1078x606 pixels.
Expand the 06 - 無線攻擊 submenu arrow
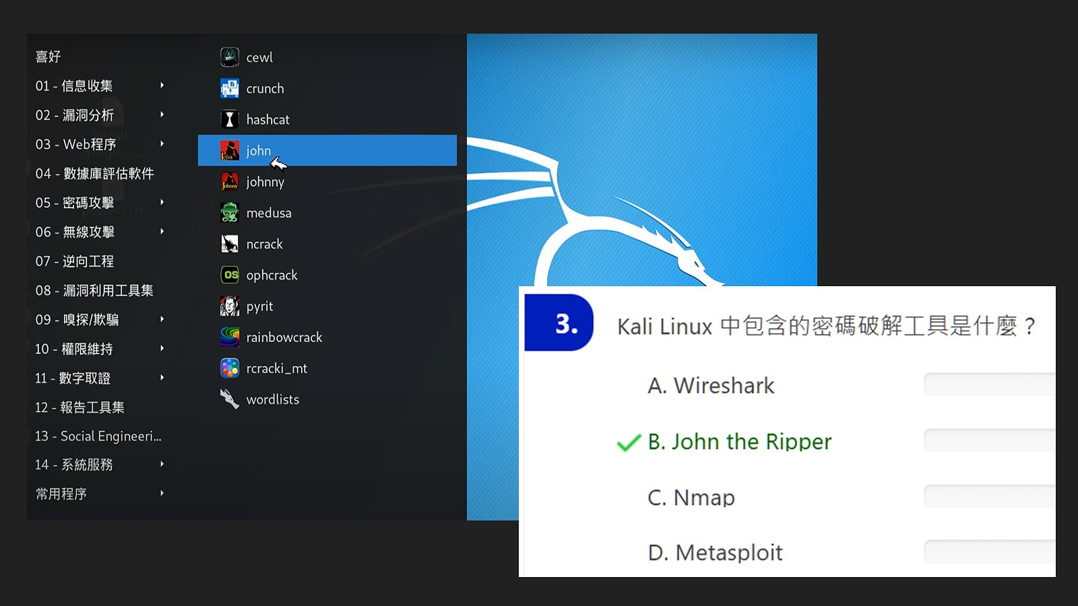pos(162,232)
